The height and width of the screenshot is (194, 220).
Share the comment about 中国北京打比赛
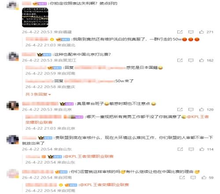(x=180, y=60)
